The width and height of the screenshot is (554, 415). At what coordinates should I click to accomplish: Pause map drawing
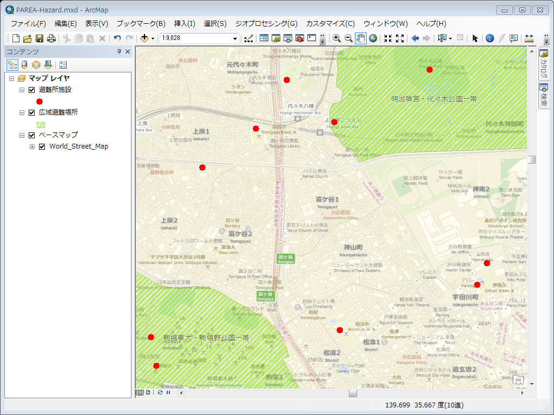point(168,392)
